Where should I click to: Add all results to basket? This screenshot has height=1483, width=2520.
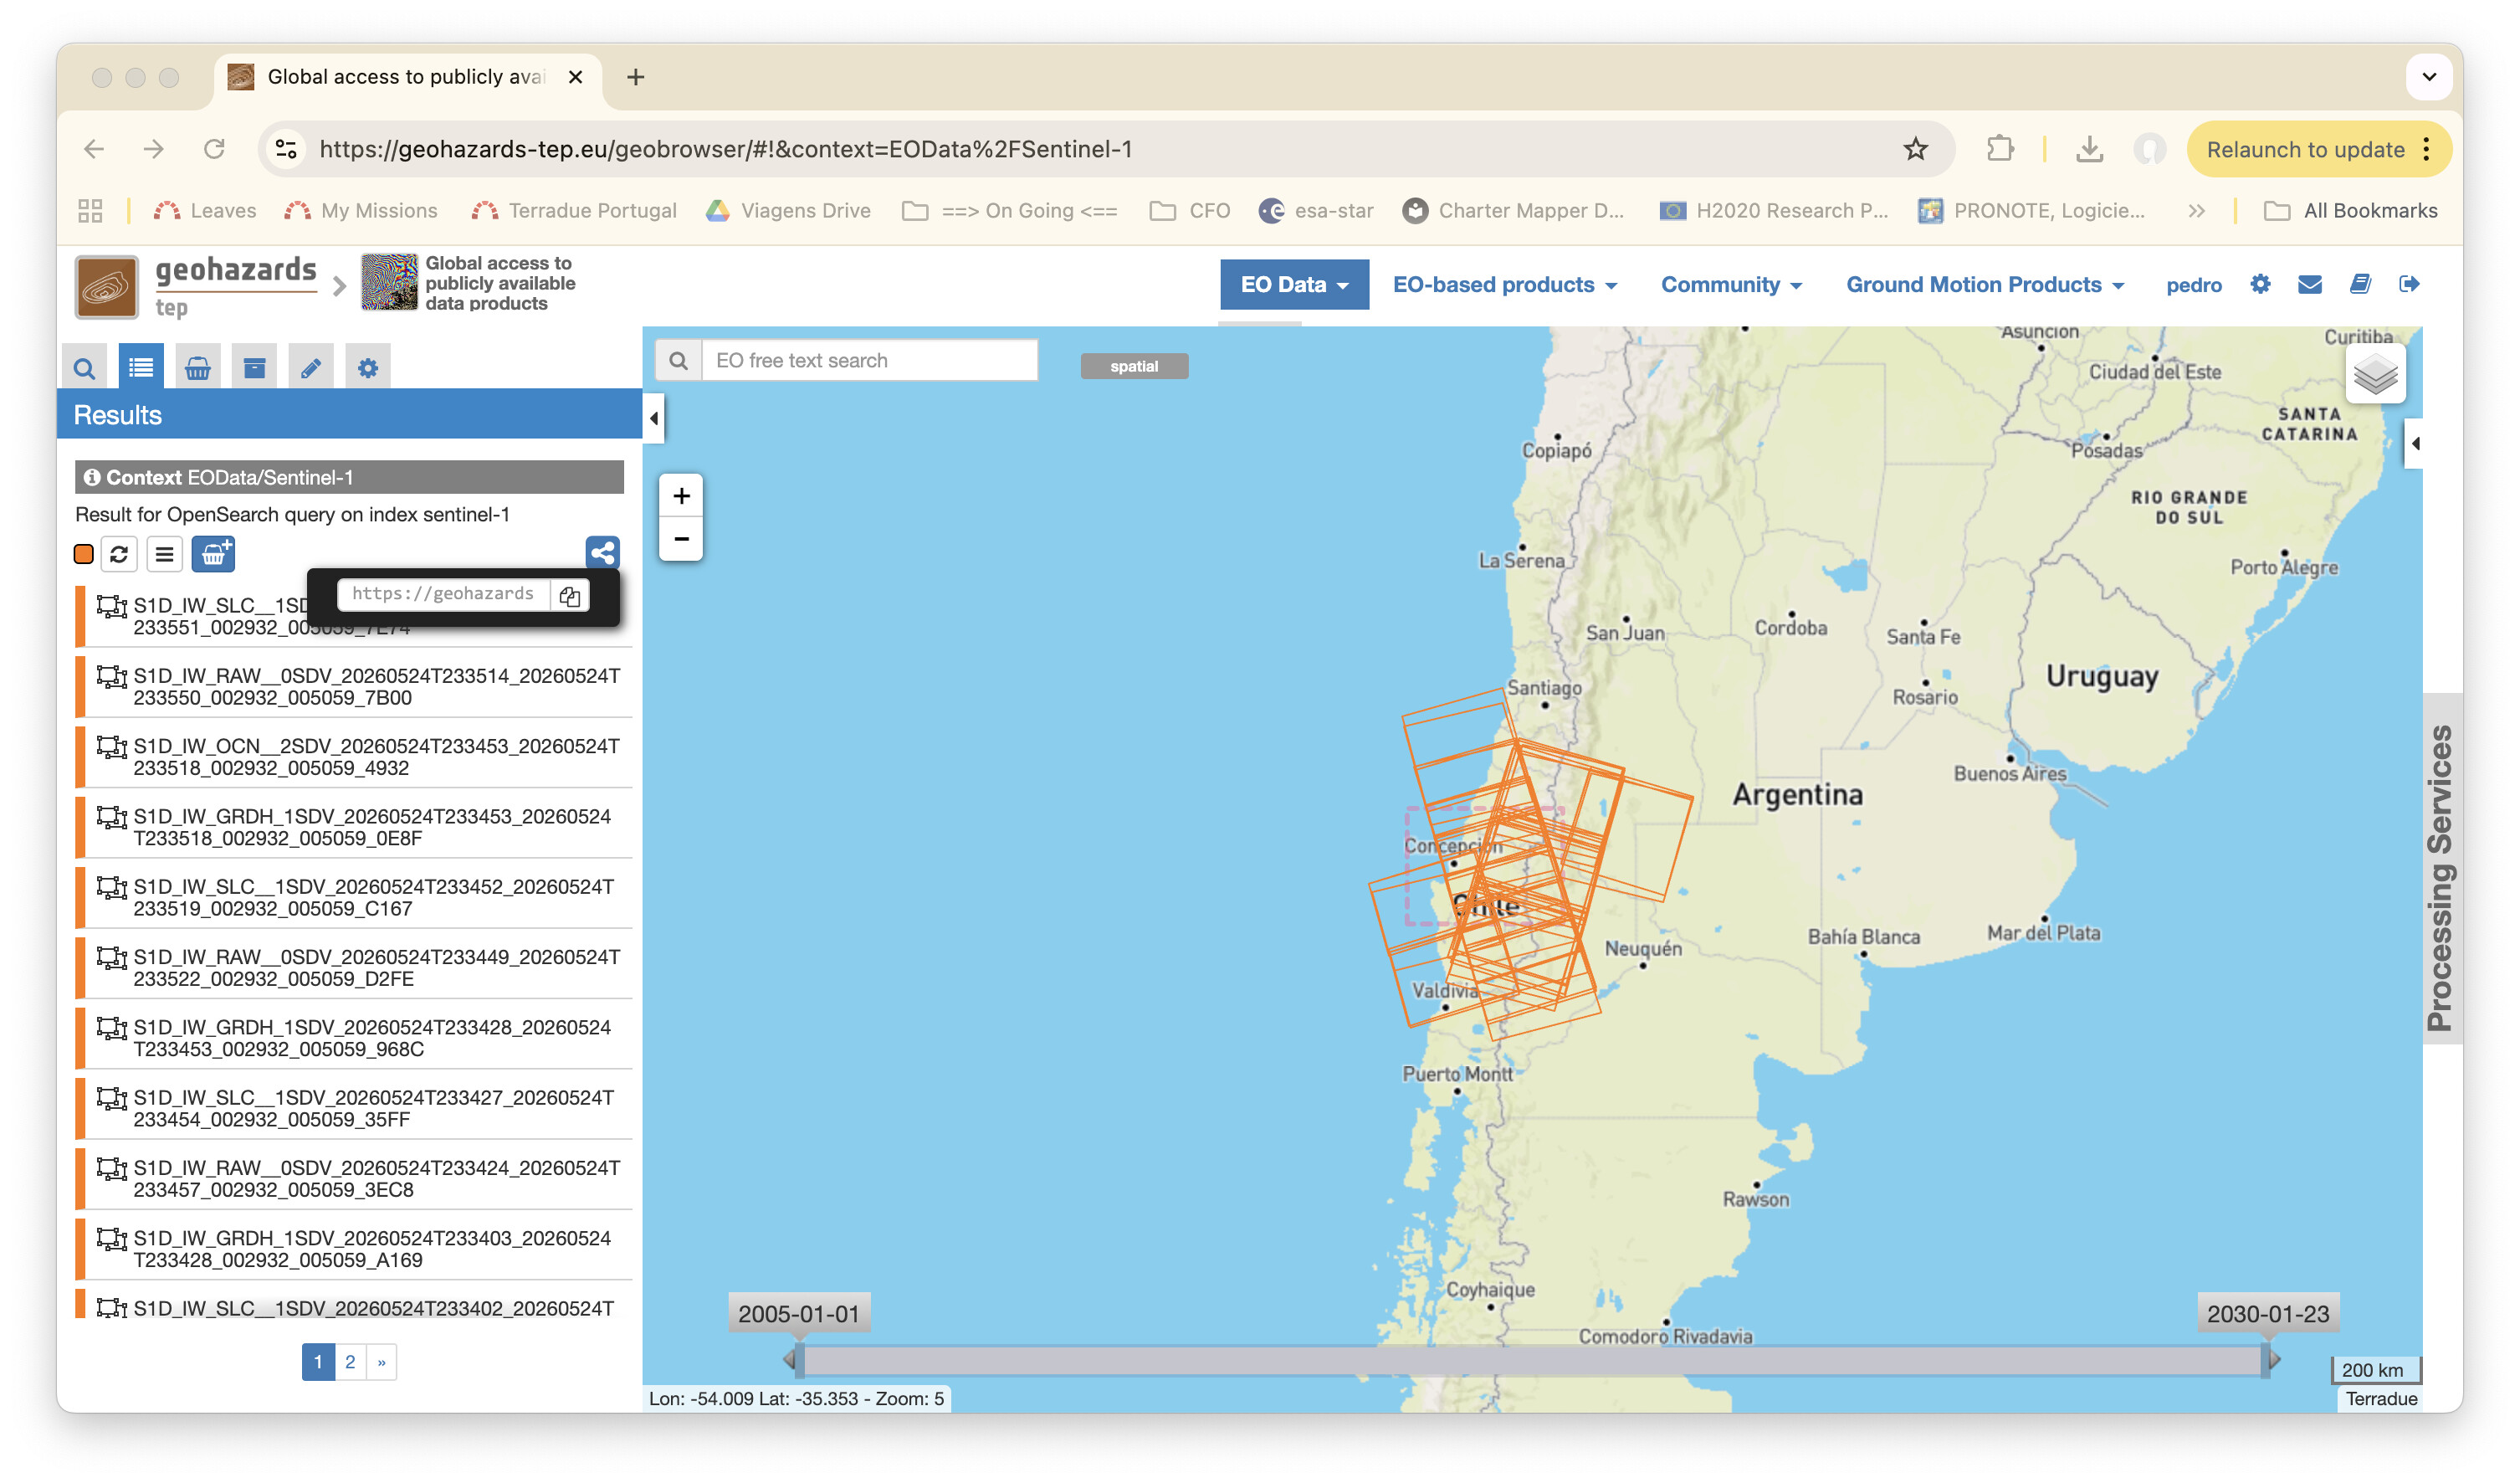(213, 554)
